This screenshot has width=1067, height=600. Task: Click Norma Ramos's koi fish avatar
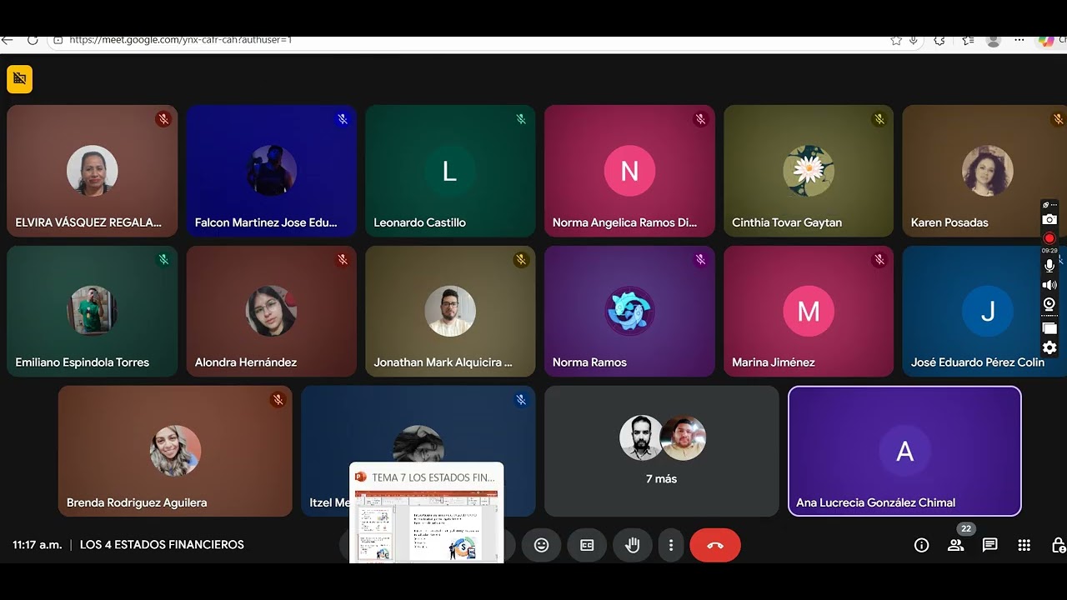629,311
